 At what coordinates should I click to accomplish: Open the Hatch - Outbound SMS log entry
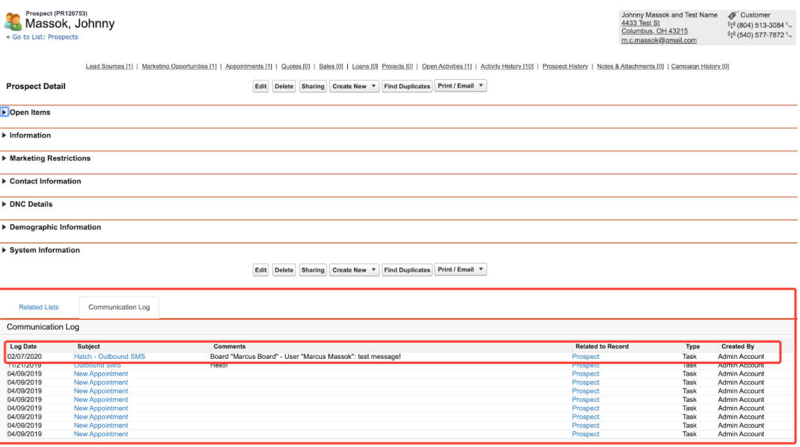tap(110, 357)
